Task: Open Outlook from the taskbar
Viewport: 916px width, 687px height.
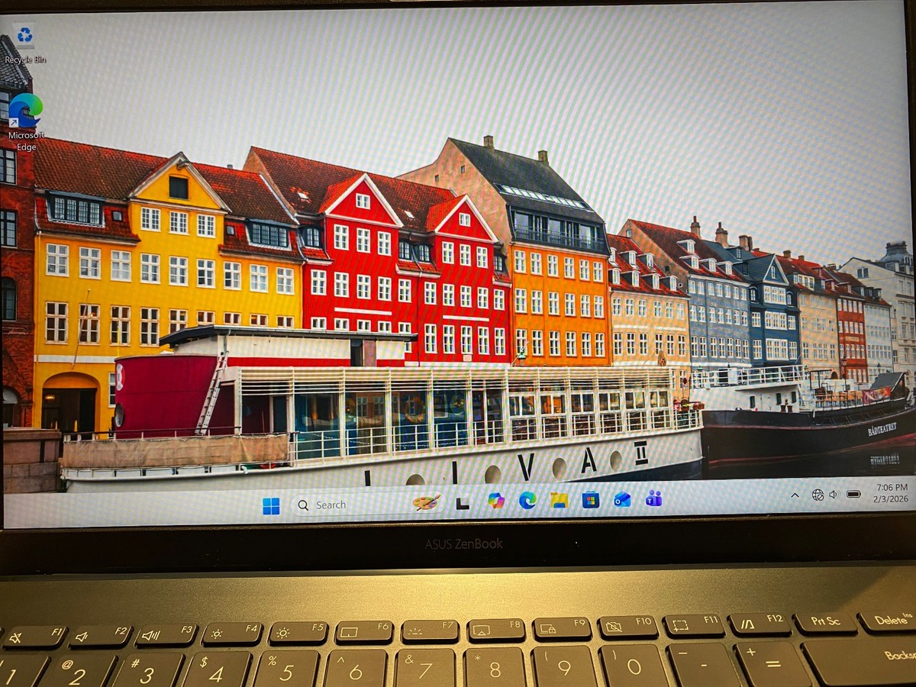Action: 622,499
